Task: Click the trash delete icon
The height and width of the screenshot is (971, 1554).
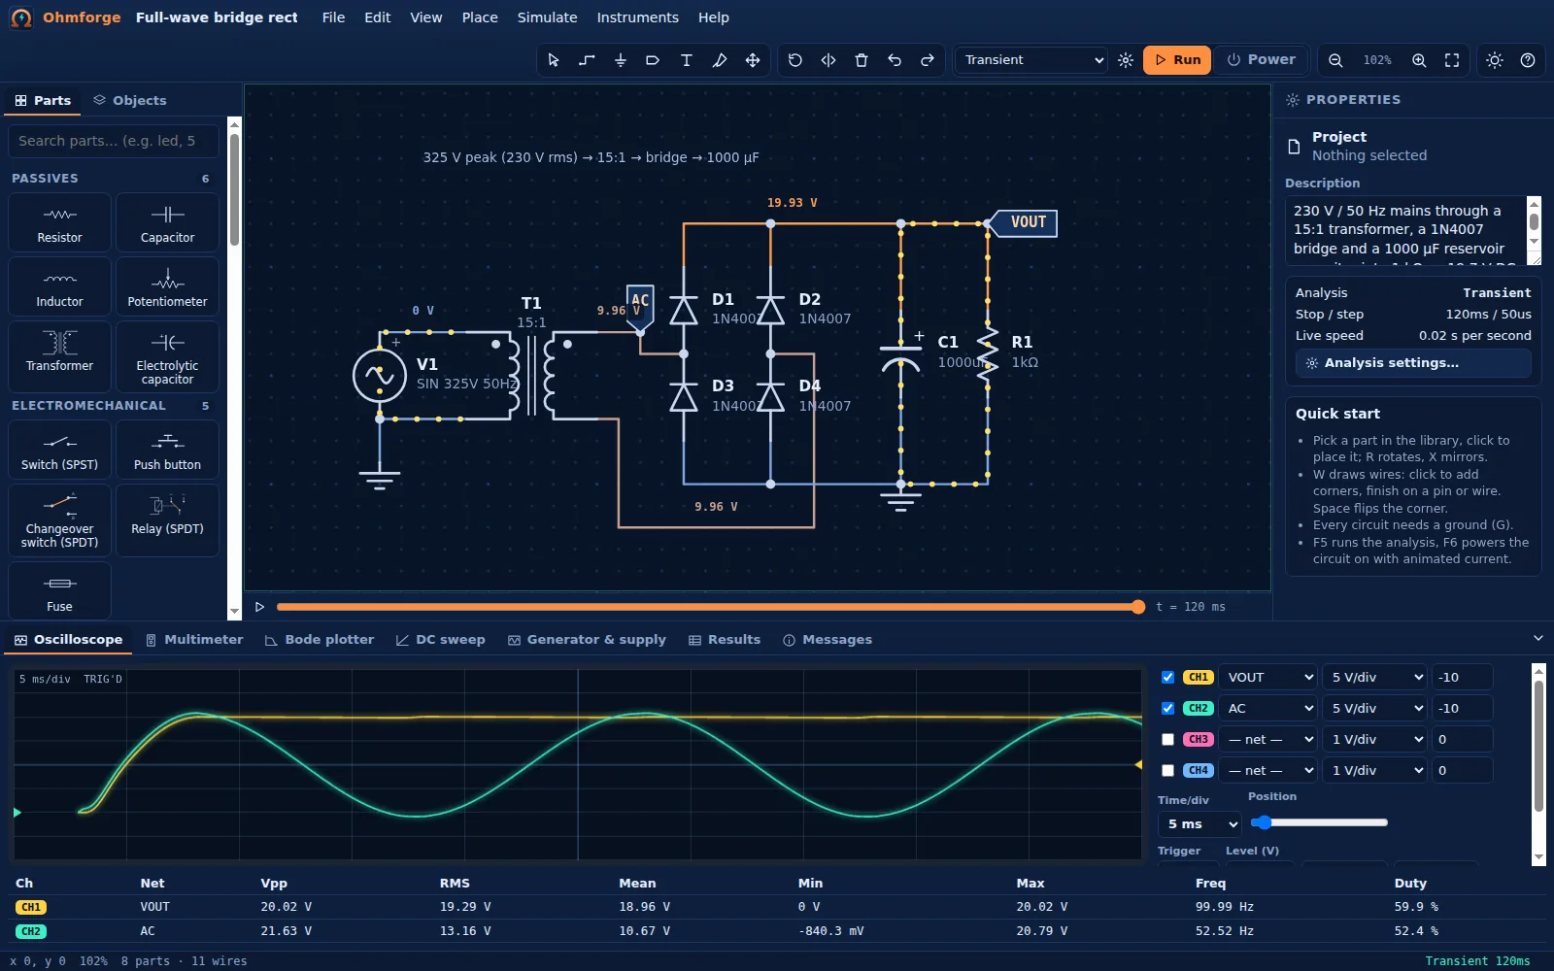Action: pos(861,60)
